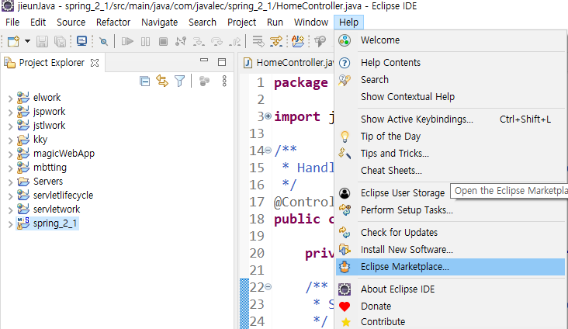Screen dimensions: 568x329
Task: Toggle Link with Editor in Project Explorer
Action: 162,81
